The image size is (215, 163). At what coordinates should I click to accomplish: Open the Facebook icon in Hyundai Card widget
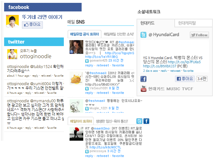tap(143, 79)
